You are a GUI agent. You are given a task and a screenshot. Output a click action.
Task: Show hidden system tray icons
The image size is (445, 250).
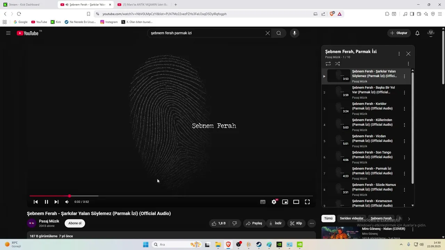[401, 244]
